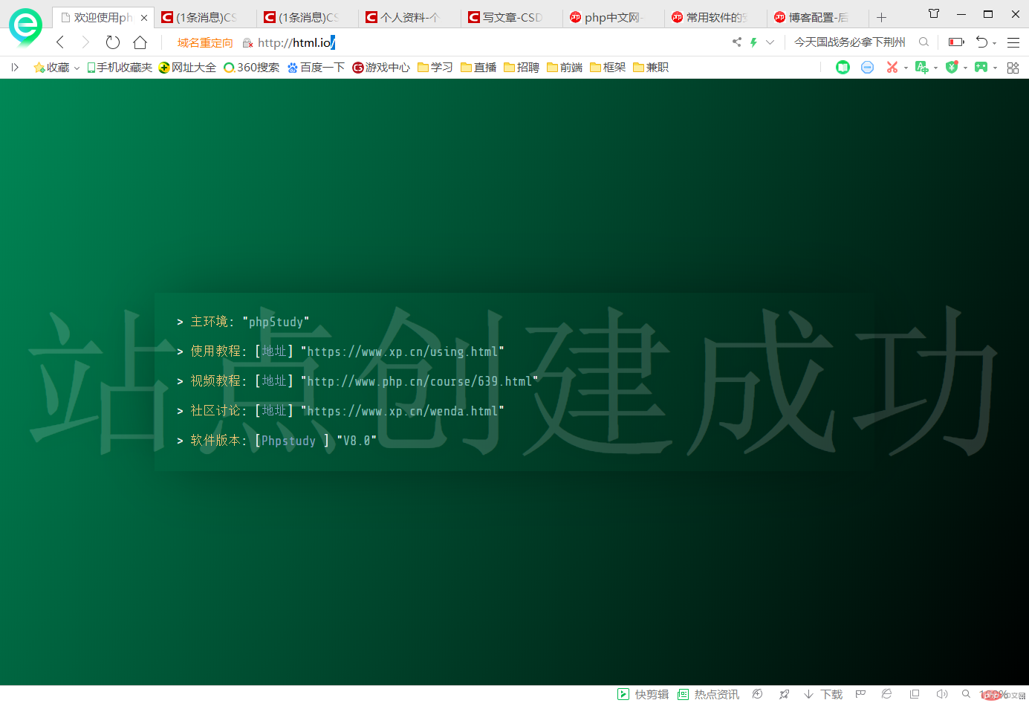Reload the page with refresh icon

click(x=112, y=42)
